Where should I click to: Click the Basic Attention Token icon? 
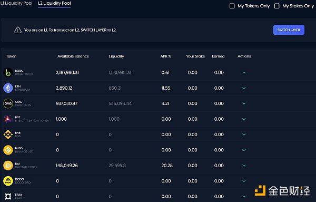8,119
